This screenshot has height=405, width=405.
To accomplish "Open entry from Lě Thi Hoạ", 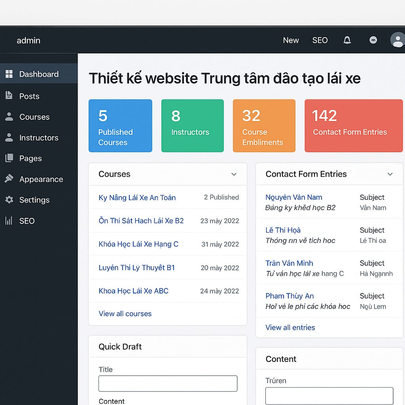I will point(283,230).
